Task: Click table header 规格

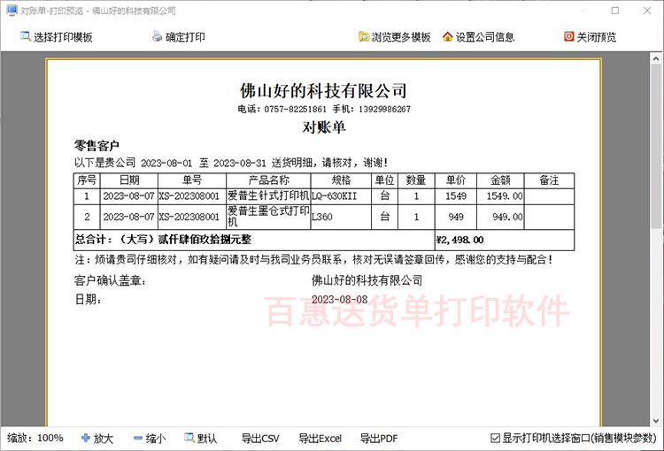Action: pyautogui.click(x=342, y=180)
